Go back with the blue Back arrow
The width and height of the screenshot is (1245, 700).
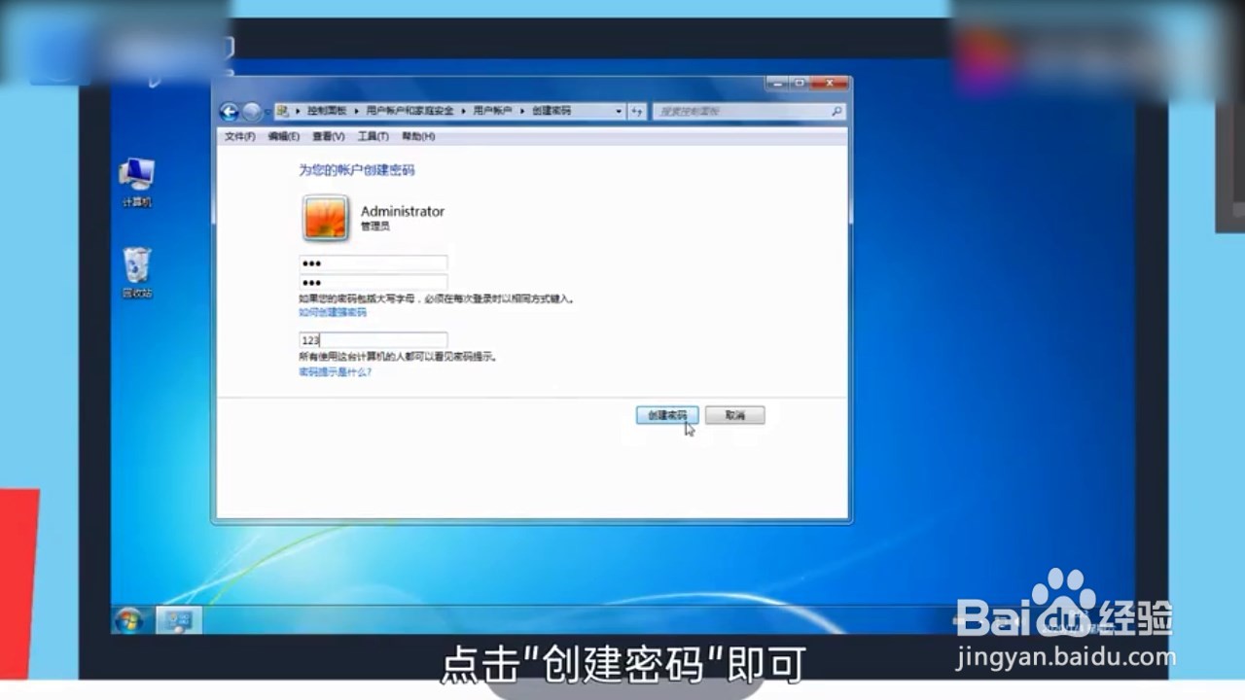point(230,112)
